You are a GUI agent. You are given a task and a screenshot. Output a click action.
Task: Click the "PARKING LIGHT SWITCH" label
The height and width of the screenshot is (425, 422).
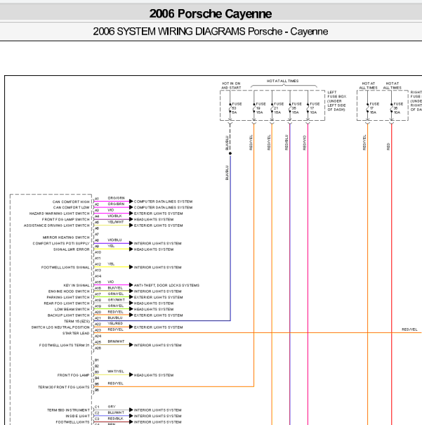click(x=68, y=297)
